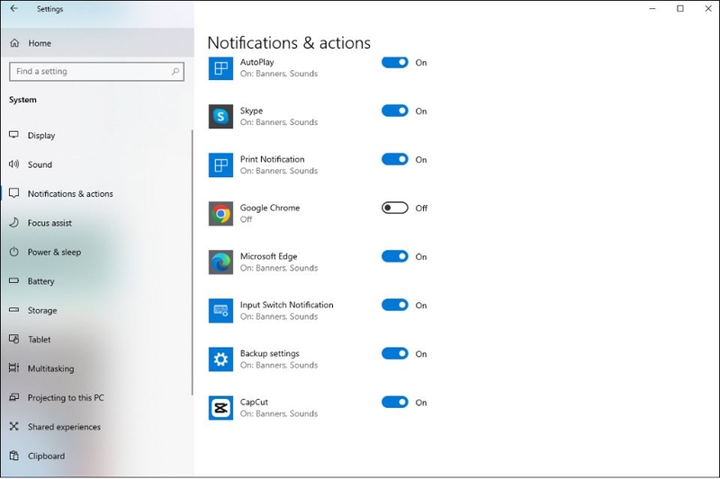Open Google Chrome notification details

tap(270, 208)
